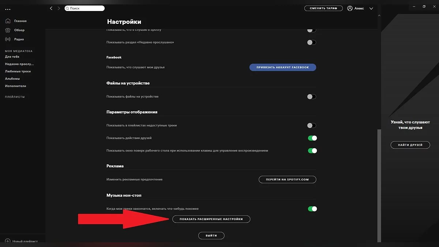Expand the Алекс account dropdown arrow
This screenshot has width=439, height=247.
pos(371,8)
